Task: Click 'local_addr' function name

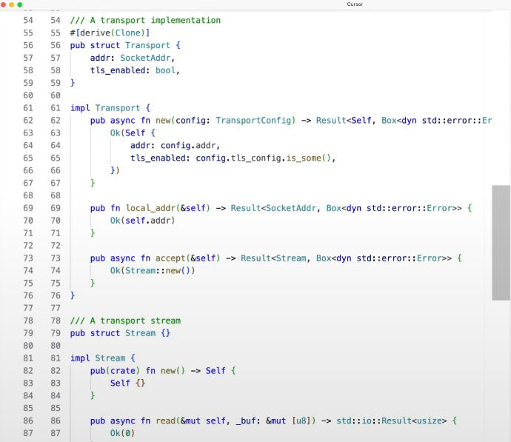Action: pyautogui.click(x=151, y=208)
